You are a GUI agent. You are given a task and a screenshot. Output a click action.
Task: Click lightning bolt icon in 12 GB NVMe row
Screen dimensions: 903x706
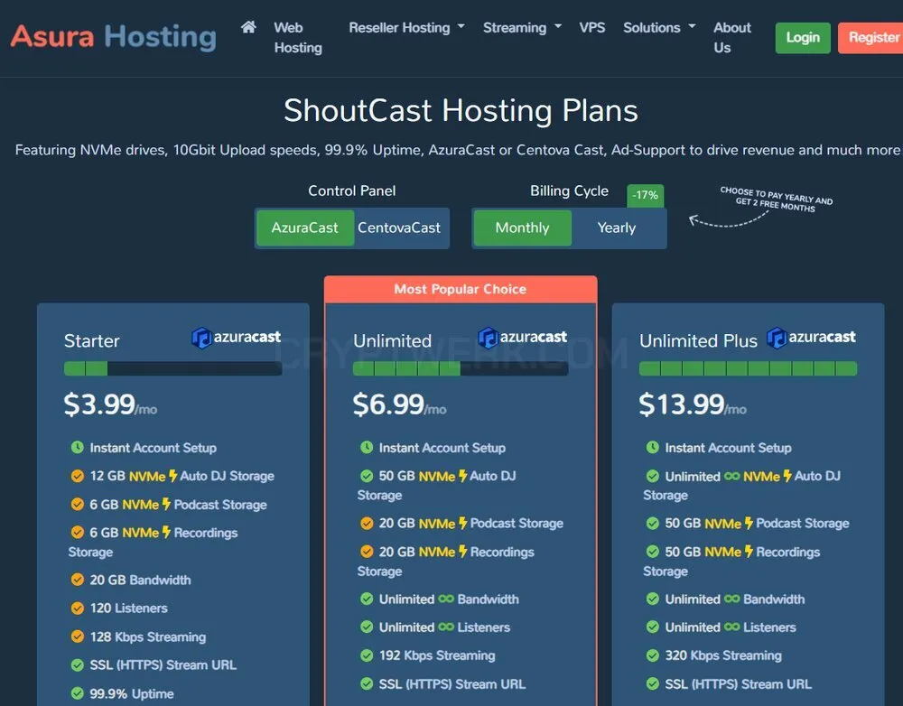(172, 476)
